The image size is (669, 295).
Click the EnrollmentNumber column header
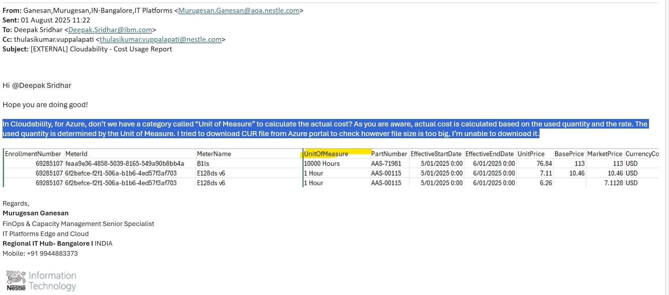click(33, 154)
